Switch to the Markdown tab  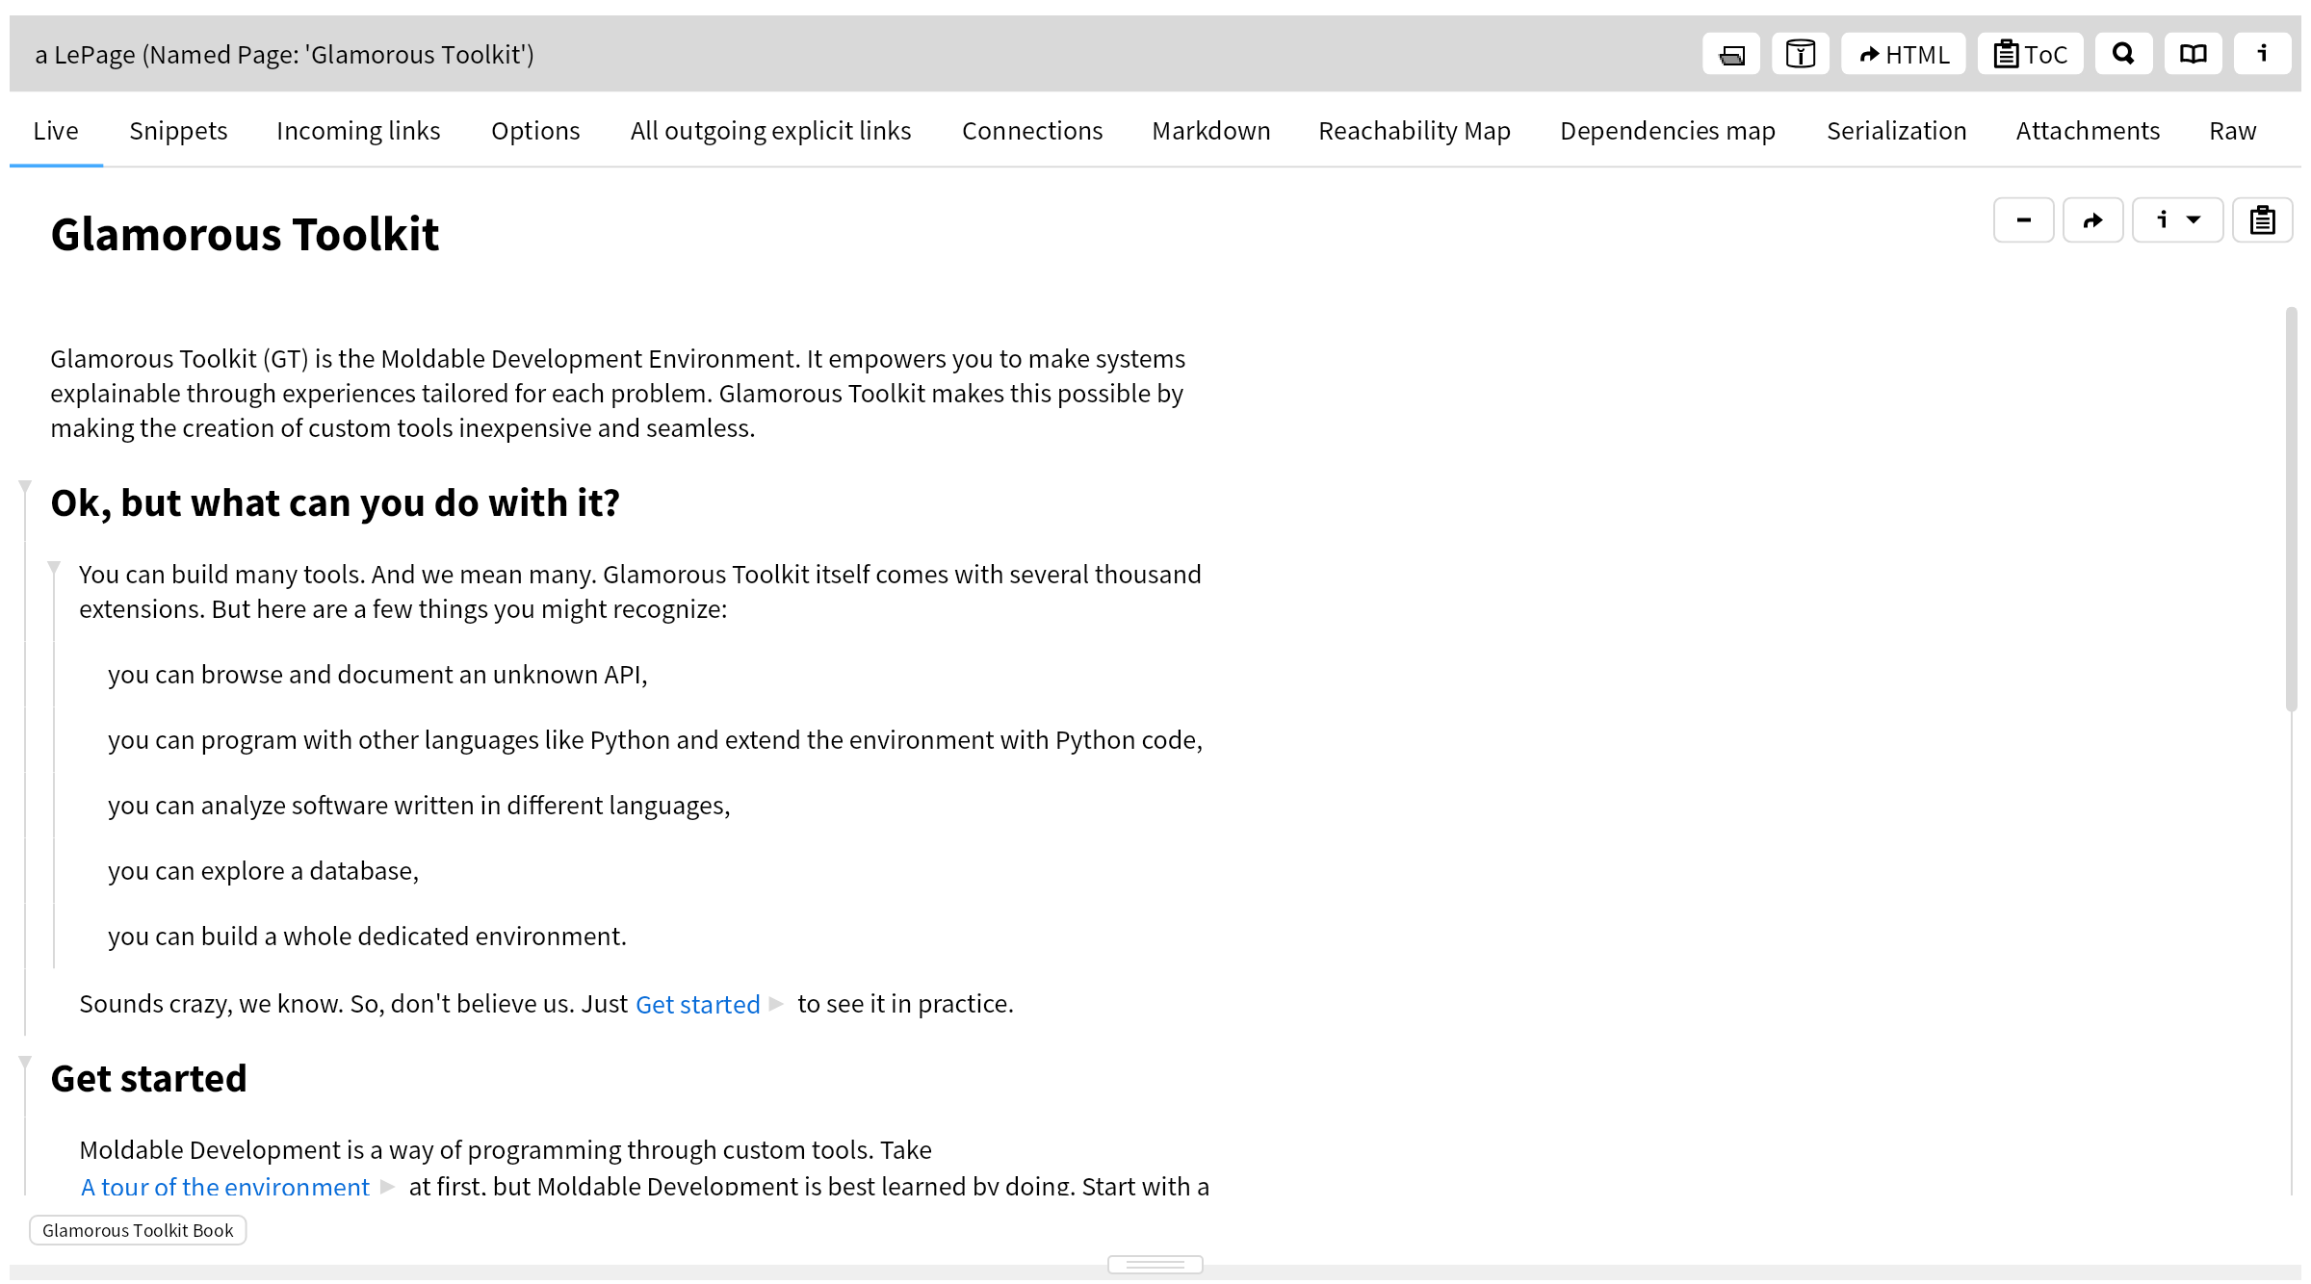(x=1211, y=131)
